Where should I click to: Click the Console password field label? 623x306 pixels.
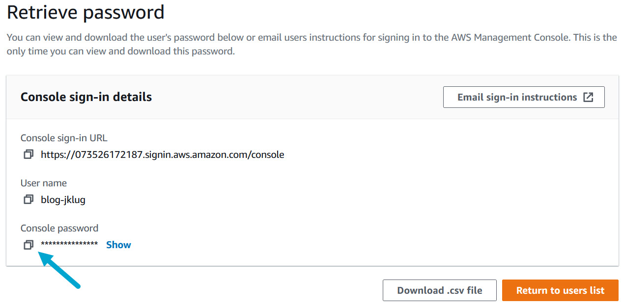[x=59, y=228]
